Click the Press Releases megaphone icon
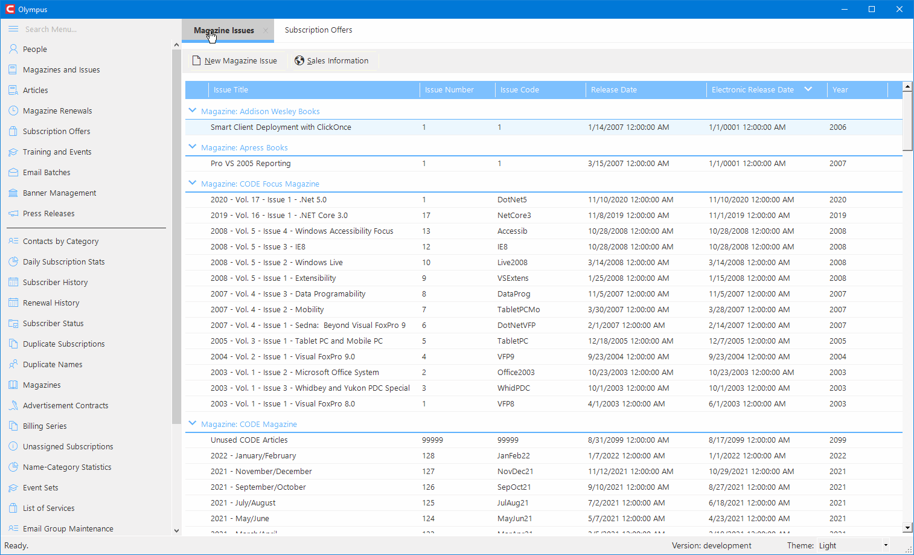Image resolution: width=914 pixels, height=555 pixels. coord(13,213)
